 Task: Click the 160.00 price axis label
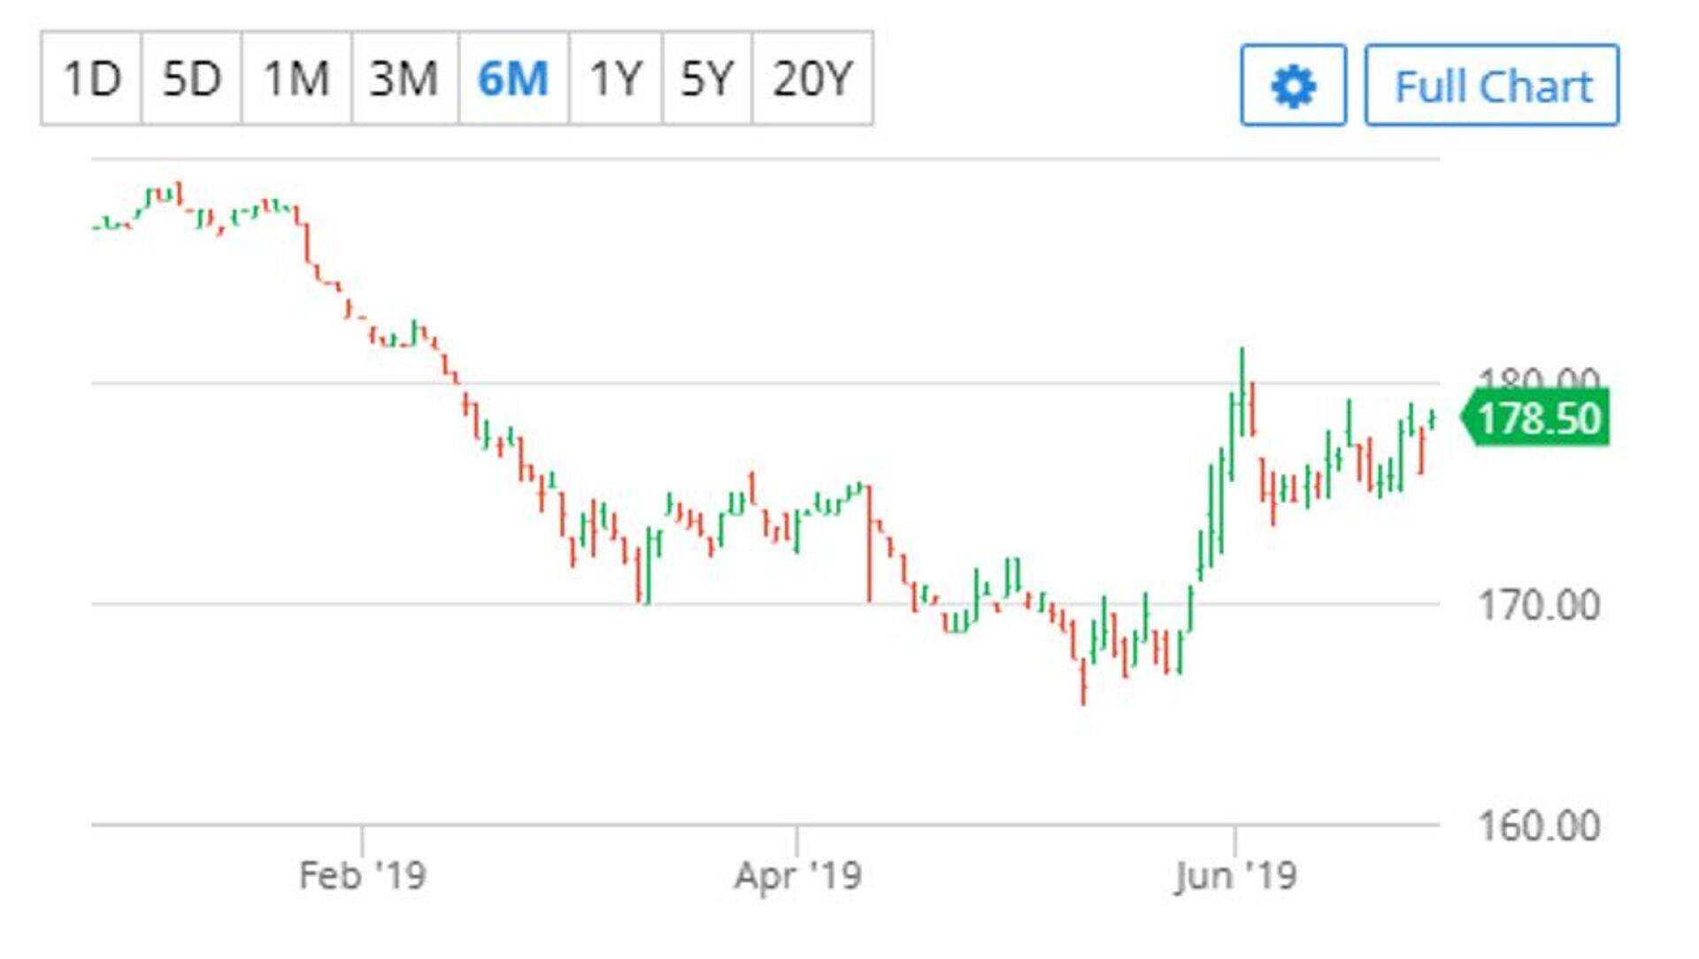1538,826
